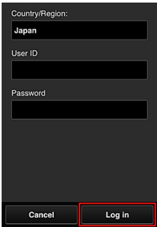157x227 pixels.
Task: Dismiss the login form via Cancel
Action: (x=41, y=215)
